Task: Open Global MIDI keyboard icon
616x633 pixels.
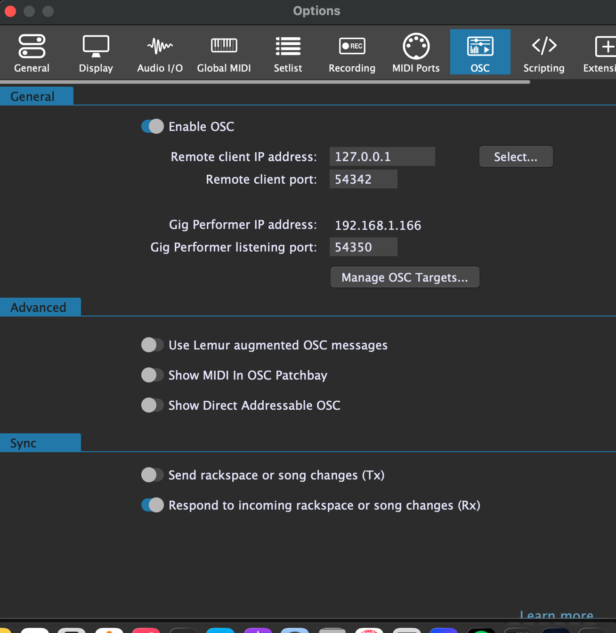Action: (x=224, y=46)
